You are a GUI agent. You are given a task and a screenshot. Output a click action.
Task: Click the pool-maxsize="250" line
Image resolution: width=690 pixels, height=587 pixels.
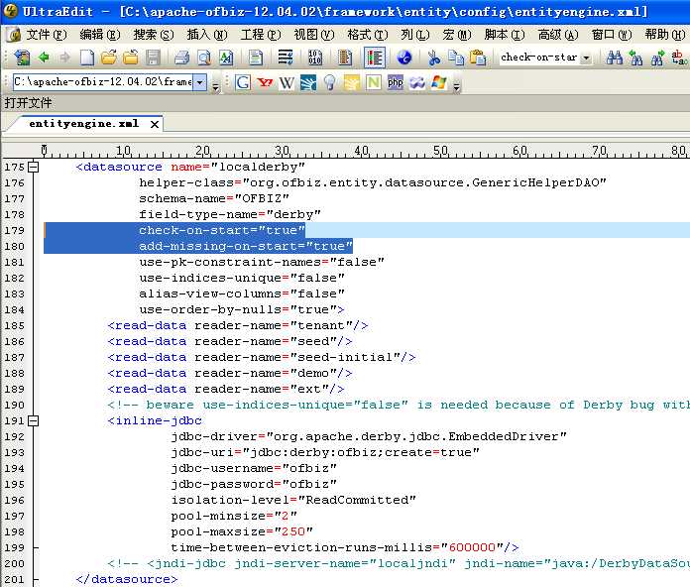[x=242, y=532]
